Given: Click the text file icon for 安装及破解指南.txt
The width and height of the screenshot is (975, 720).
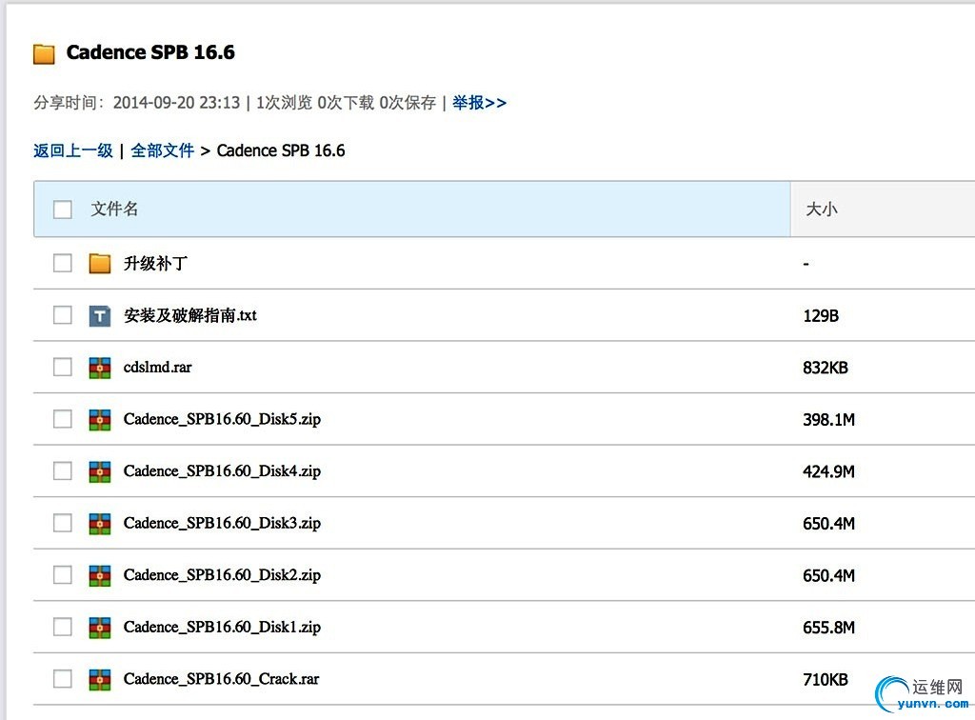Looking at the screenshot, I should (x=100, y=315).
